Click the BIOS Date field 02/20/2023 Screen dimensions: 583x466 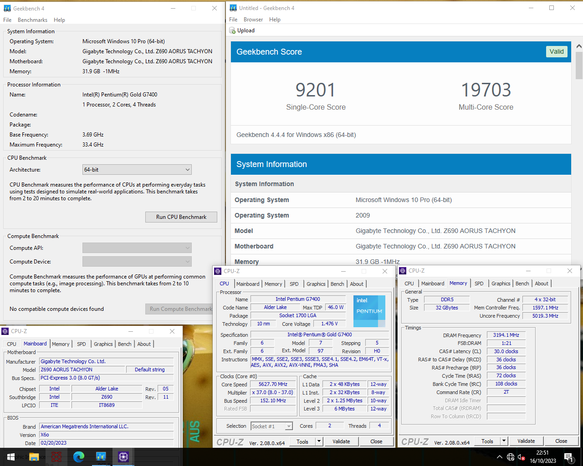pos(106,443)
